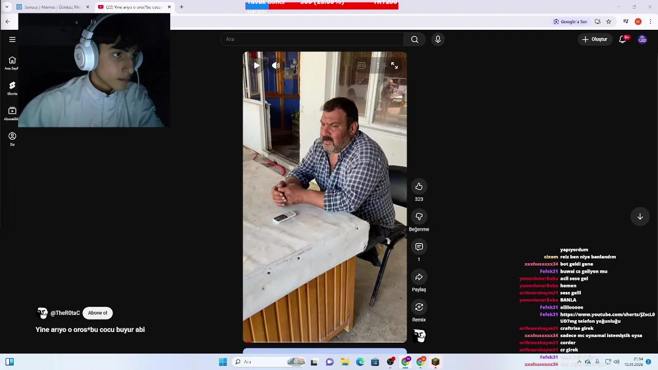Open the YouTube shorts link in chat

click(x=607, y=318)
